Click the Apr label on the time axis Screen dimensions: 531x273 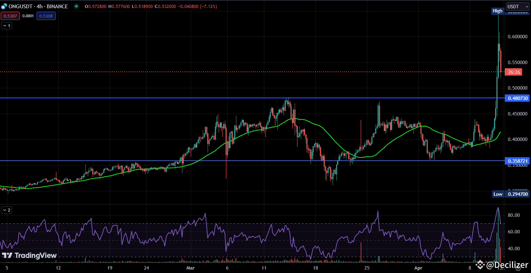[x=418, y=268]
